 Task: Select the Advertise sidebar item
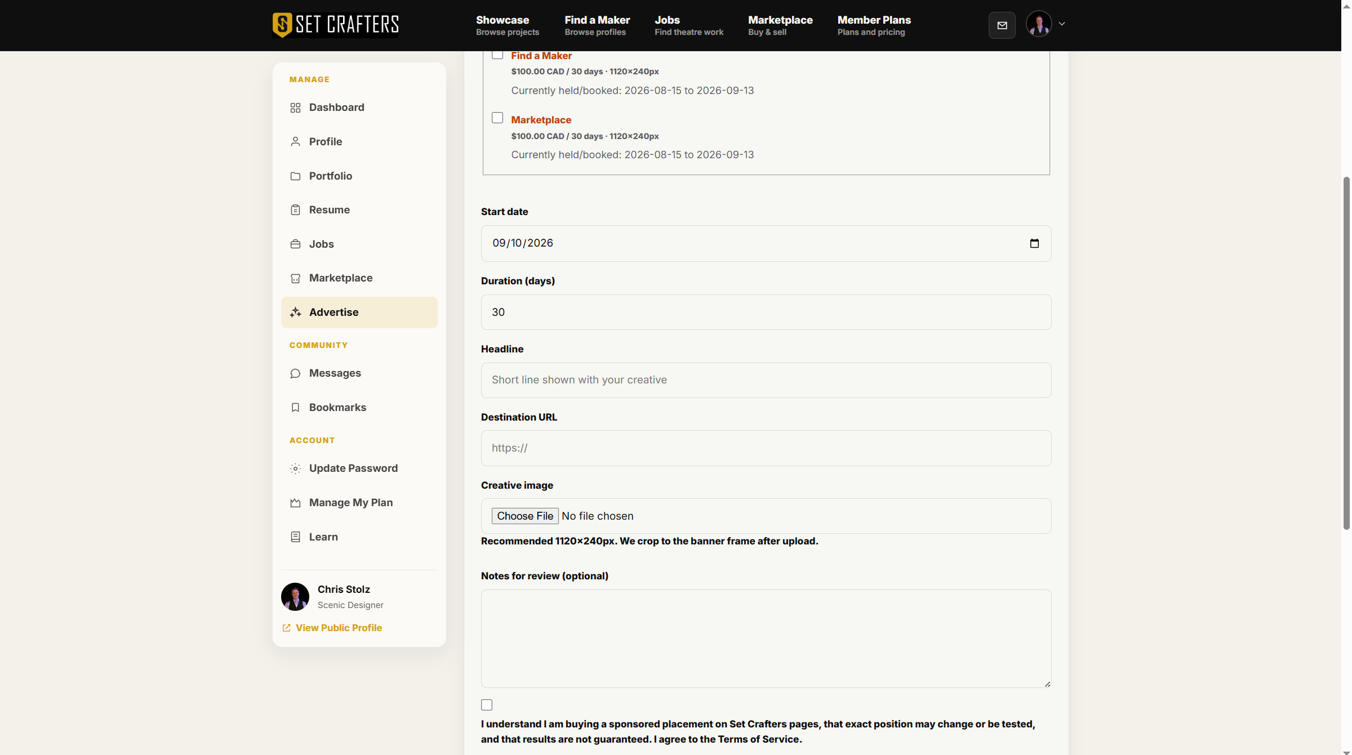359,312
